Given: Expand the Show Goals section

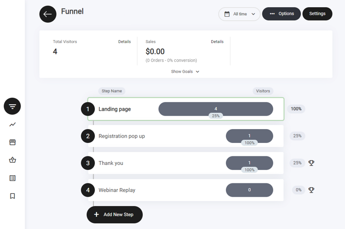Looking at the screenshot, I should click(185, 72).
